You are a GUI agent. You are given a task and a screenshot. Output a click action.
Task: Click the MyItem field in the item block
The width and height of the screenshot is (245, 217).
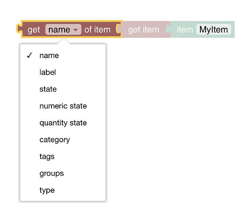(x=213, y=30)
